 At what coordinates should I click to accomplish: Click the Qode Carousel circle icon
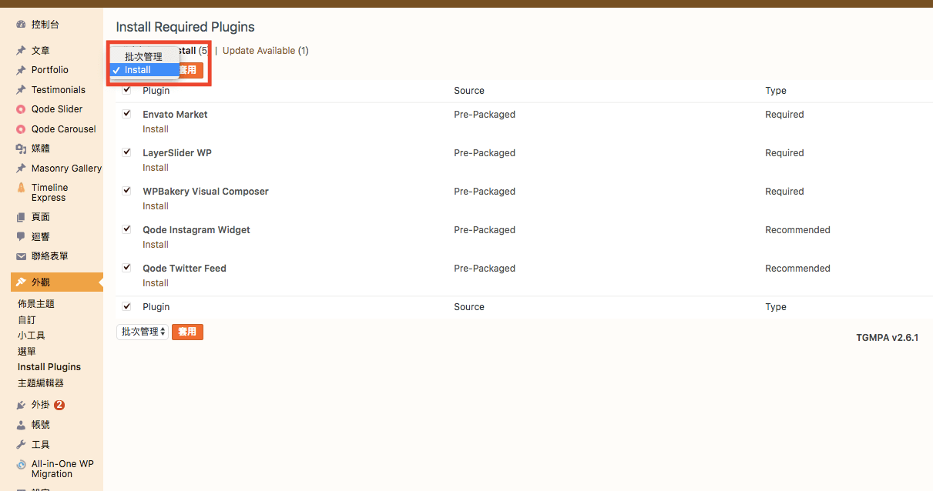[x=22, y=129]
